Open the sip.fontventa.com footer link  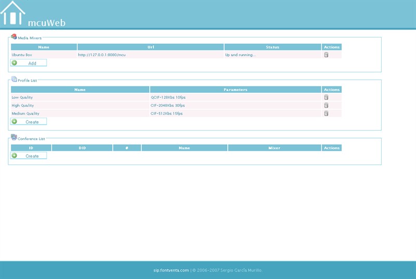coord(171,270)
